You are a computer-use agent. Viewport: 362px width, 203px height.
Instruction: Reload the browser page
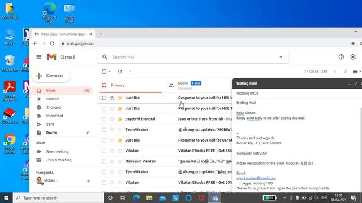[x=52, y=43]
